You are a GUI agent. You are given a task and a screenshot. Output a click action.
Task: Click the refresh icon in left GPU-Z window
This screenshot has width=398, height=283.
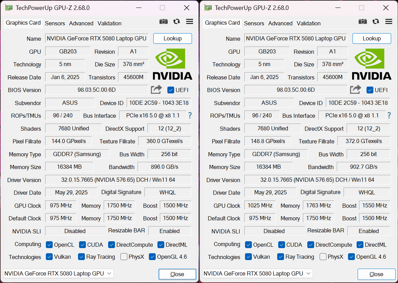[176, 22]
